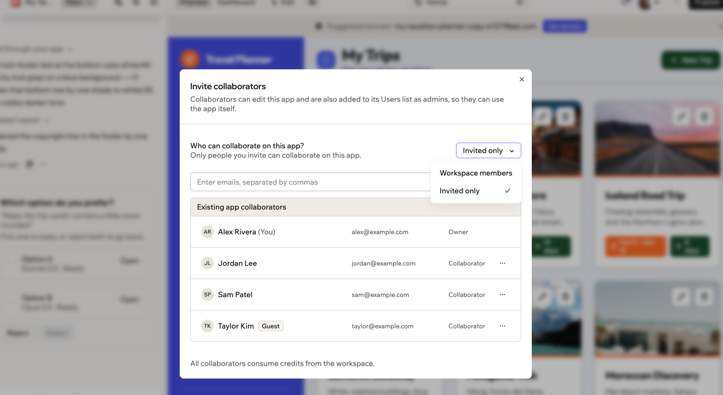723x395 pixels.
Task: Click the emails input field
Action: [x=310, y=182]
